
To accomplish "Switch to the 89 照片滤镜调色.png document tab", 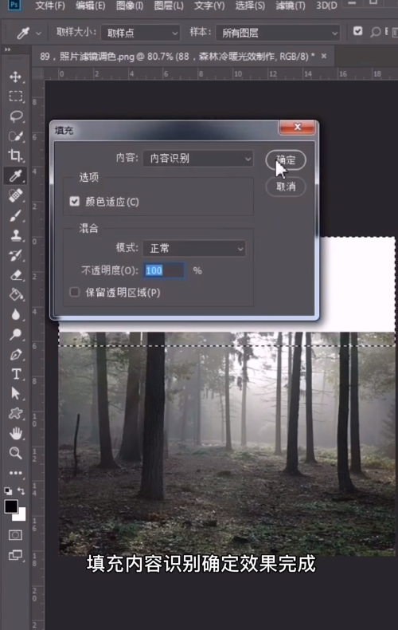I will coord(177,57).
